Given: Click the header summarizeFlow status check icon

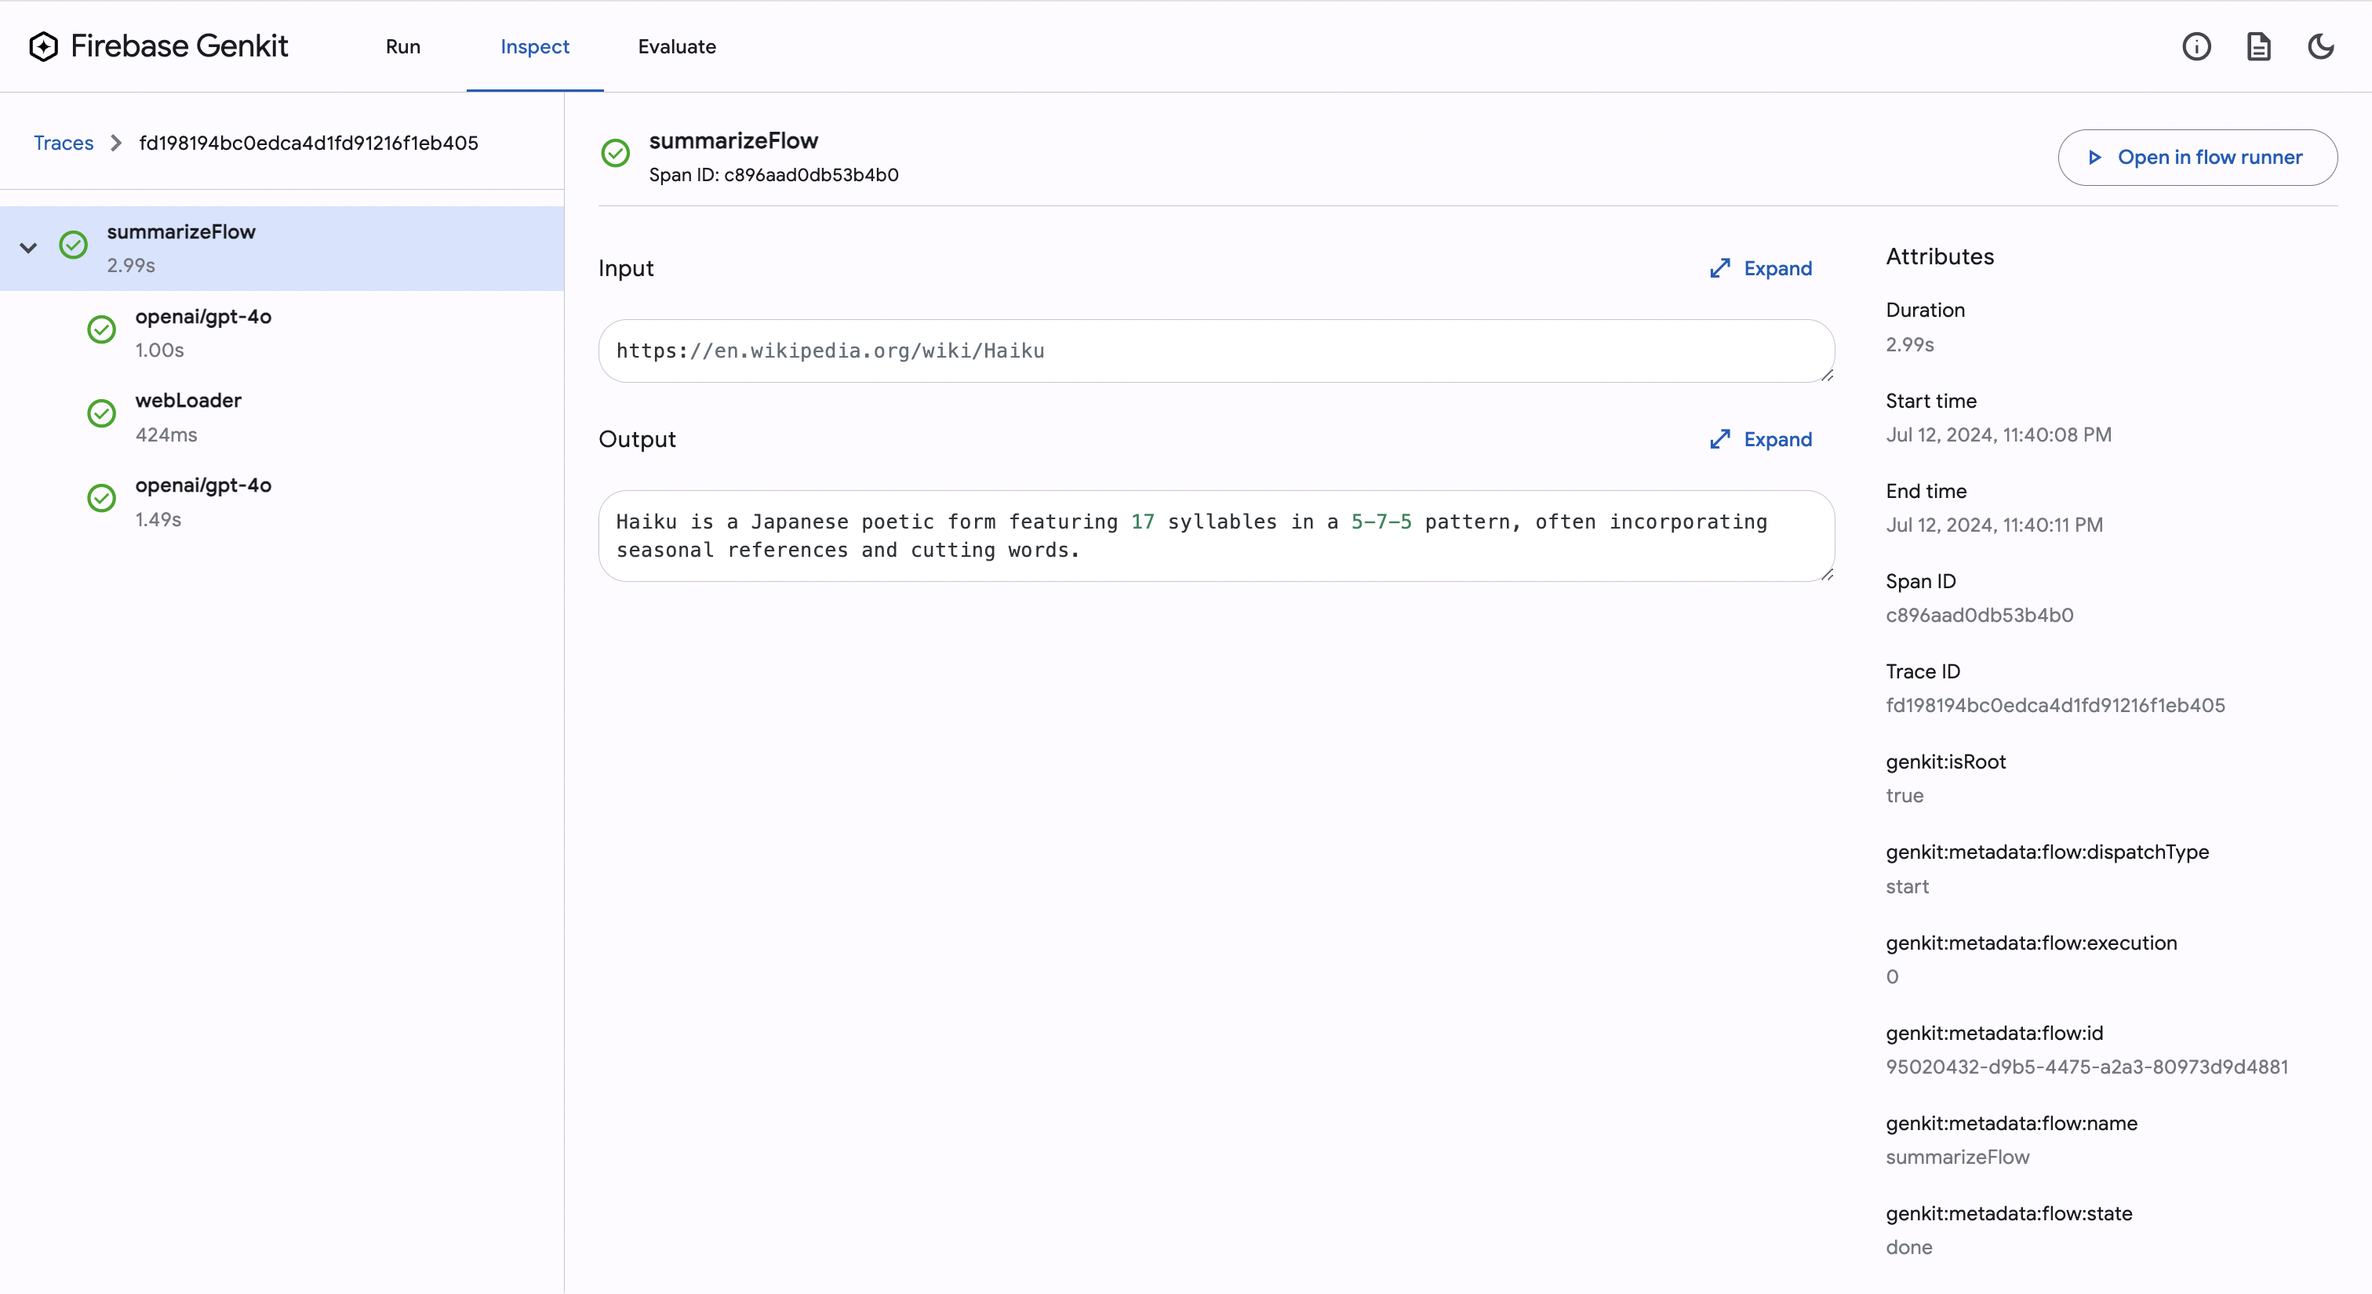Looking at the screenshot, I should [x=615, y=153].
